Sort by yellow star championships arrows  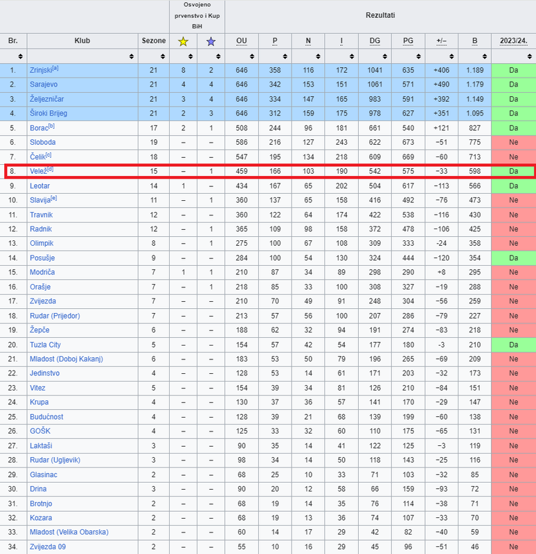coord(190,57)
